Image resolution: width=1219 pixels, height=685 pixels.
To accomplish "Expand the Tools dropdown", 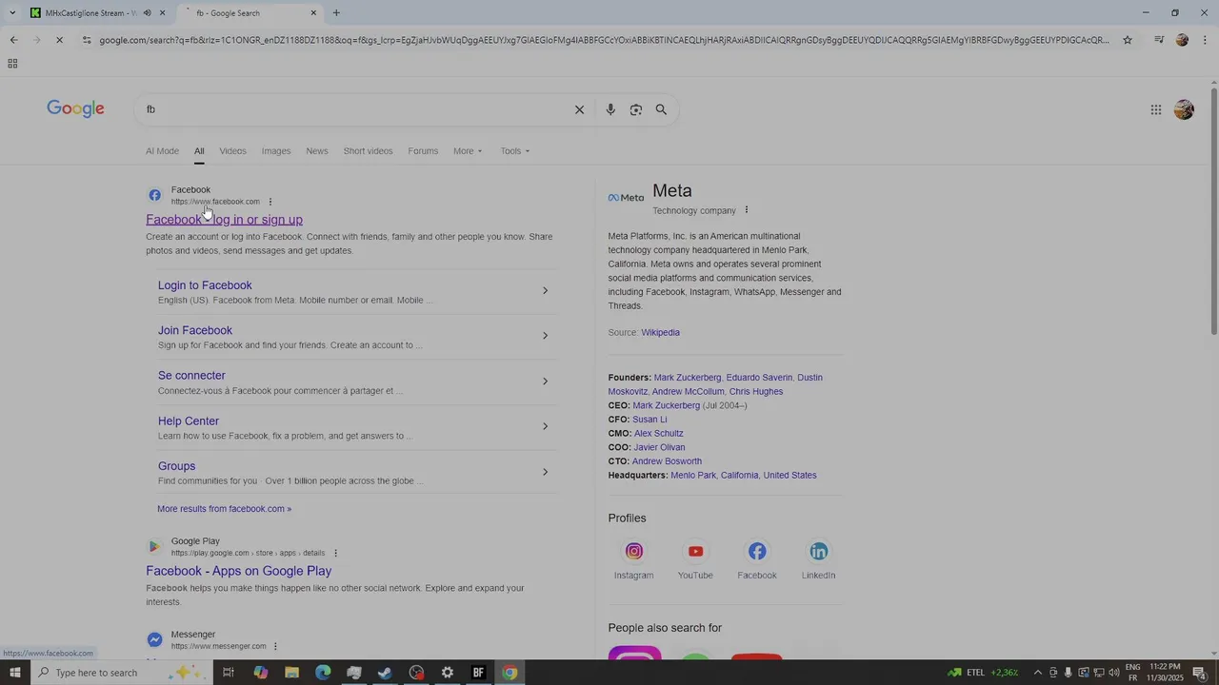I will coord(515,151).
